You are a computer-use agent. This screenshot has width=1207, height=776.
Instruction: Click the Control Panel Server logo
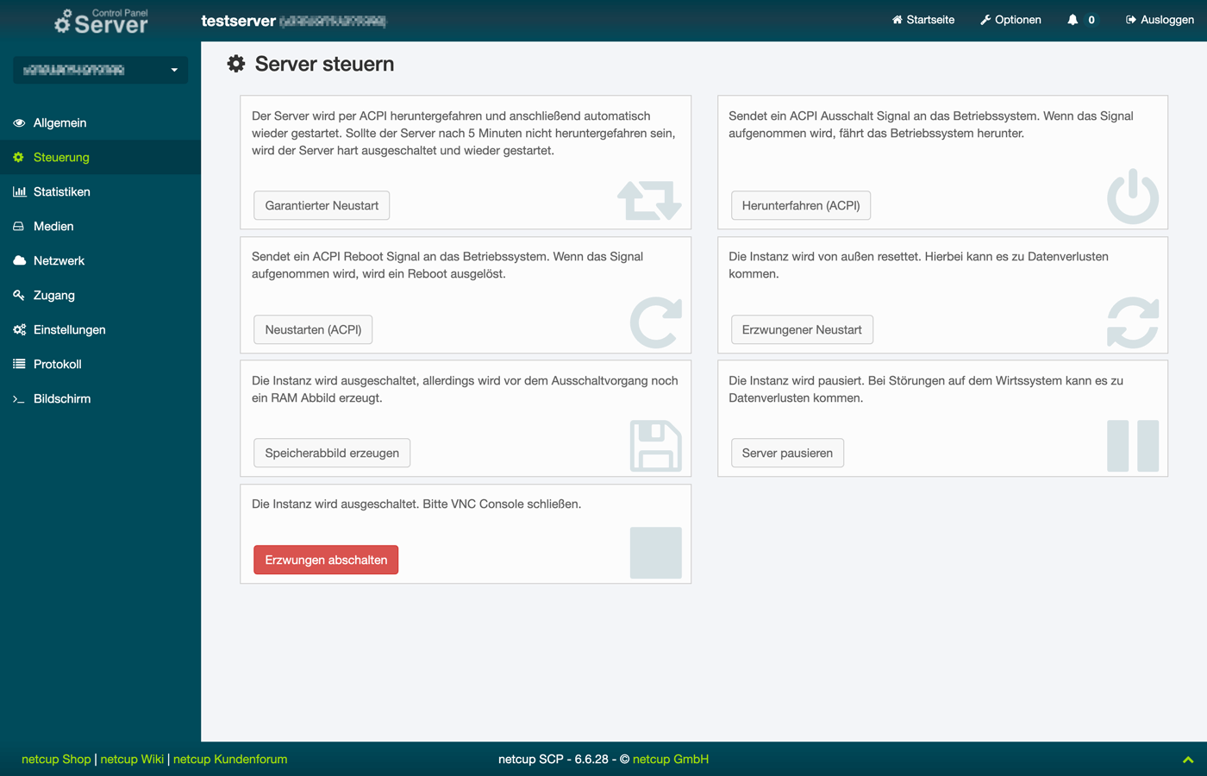[x=101, y=22]
